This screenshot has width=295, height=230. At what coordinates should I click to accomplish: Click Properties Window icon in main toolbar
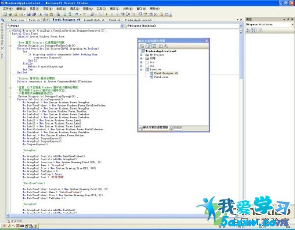point(145,14)
